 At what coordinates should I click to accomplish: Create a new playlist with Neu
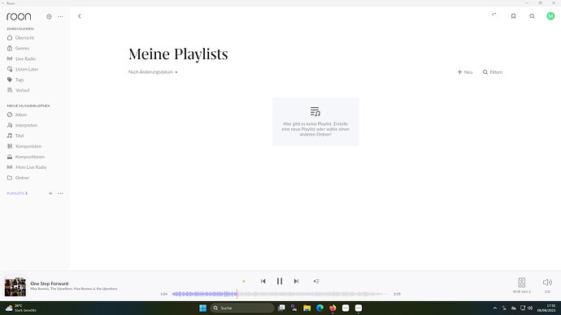pos(465,72)
